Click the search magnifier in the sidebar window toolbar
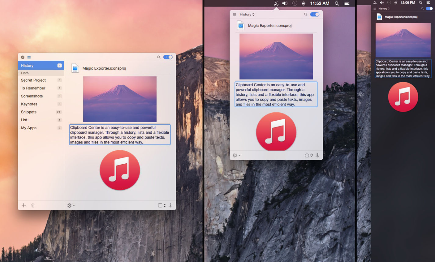The width and height of the screenshot is (435, 262). tap(159, 57)
